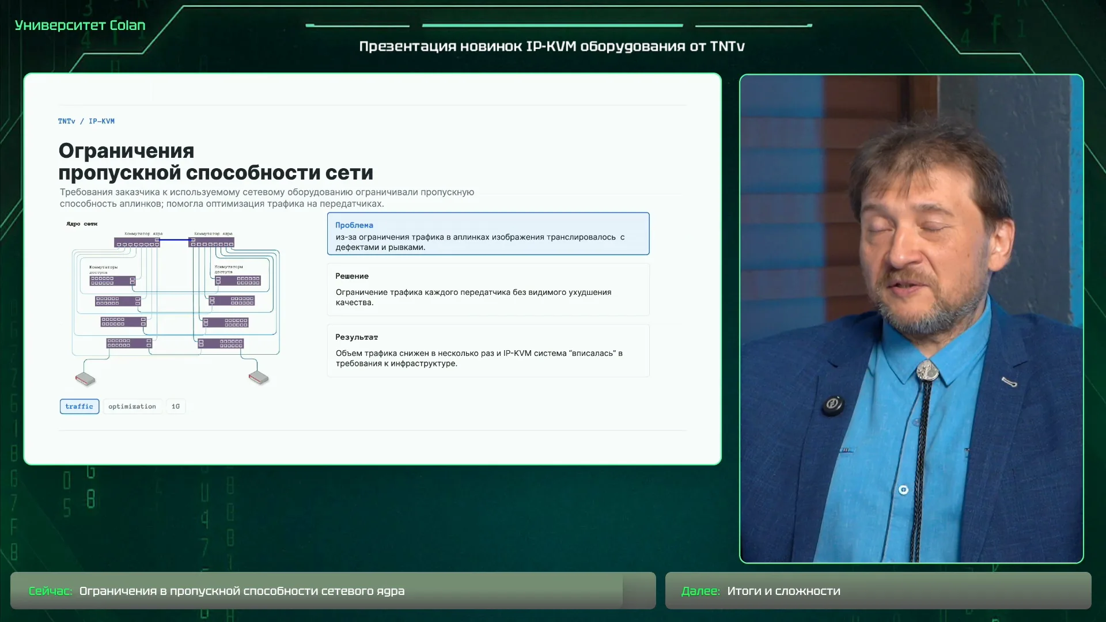Click the left 'Коммутаторы доступа' label
The height and width of the screenshot is (622, 1106).
104,270
